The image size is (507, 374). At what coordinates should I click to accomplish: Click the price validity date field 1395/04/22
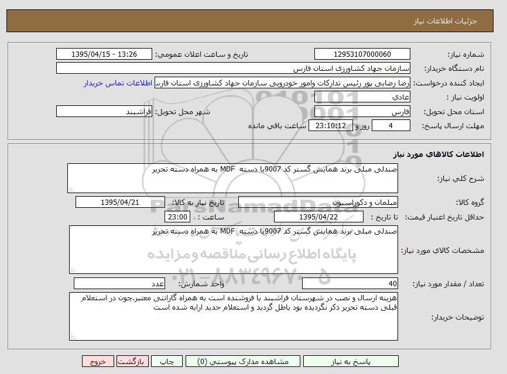(x=318, y=217)
